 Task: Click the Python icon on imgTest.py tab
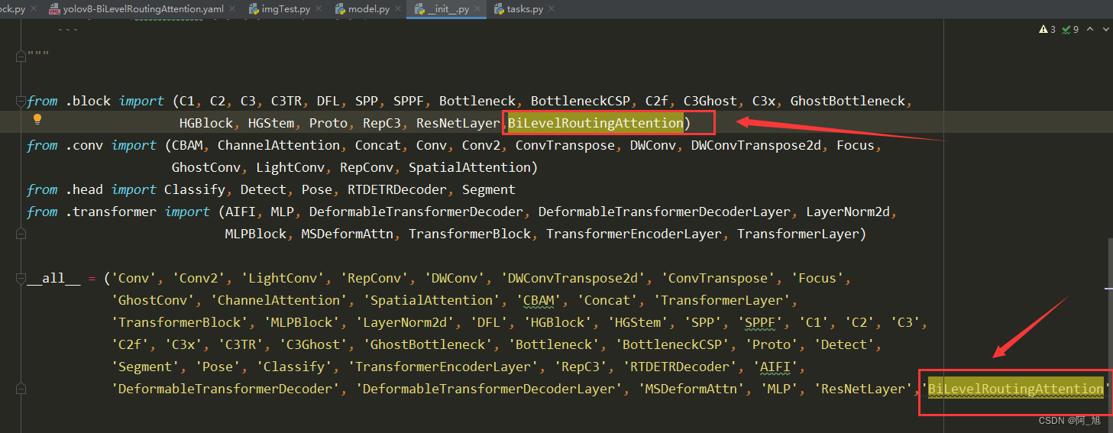[x=253, y=9]
